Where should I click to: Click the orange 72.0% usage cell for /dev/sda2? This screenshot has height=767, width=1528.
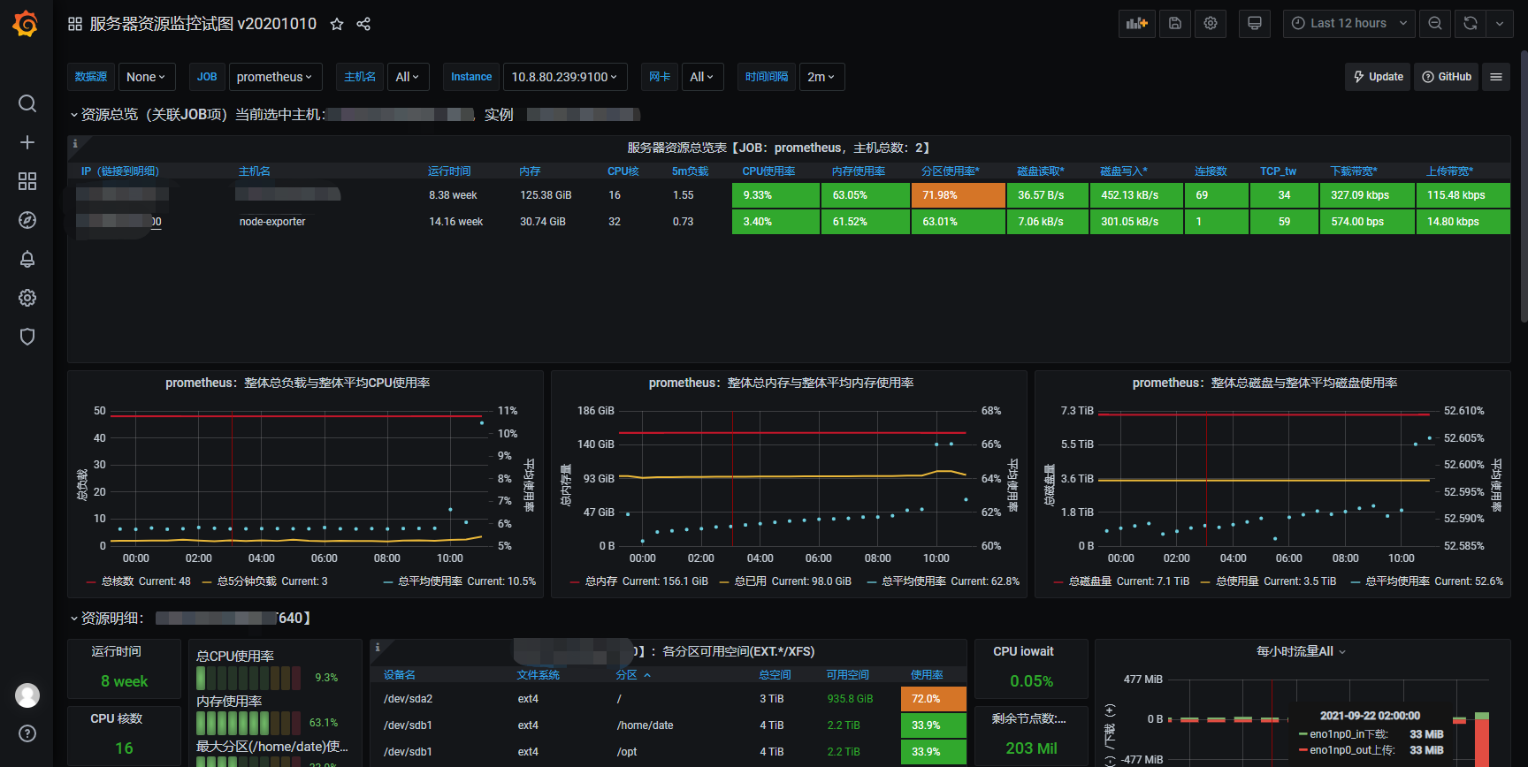pos(933,699)
